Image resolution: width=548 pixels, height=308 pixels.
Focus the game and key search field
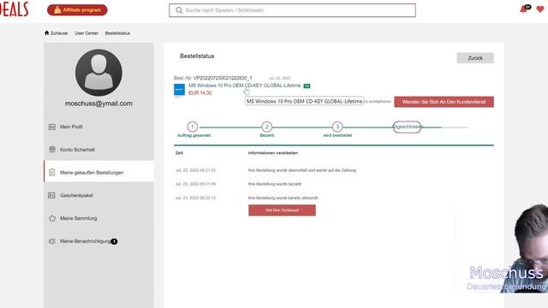(292, 10)
